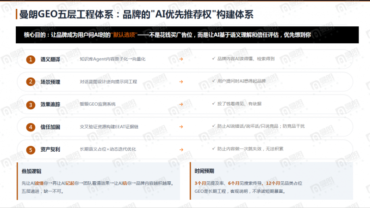This screenshot has height=208, width=370.
Task: Click checkmark beside 品牌内容AI读得懂
Action: (x=214, y=59)
